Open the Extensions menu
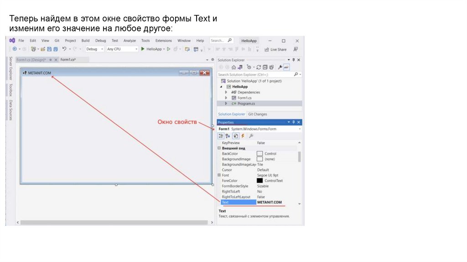 point(164,41)
